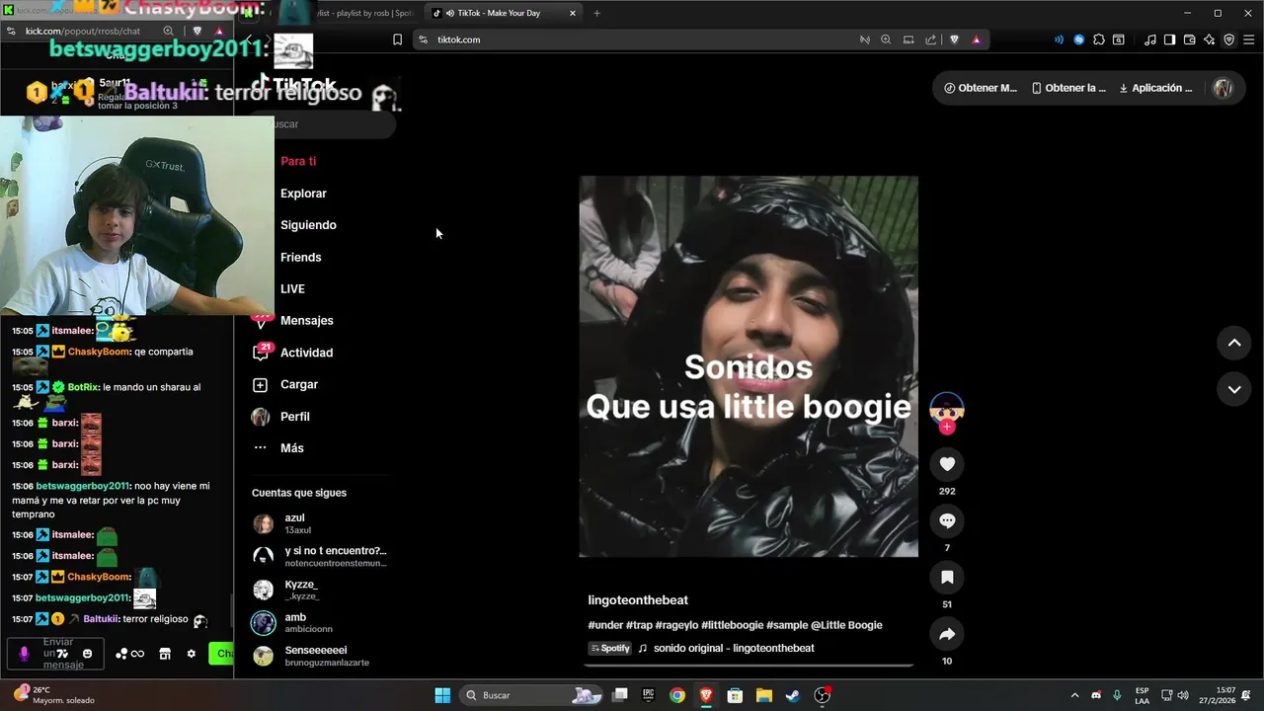Open the Kick shop storefront icon
This screenshot has width=1264, height=711.
(165, 654)
